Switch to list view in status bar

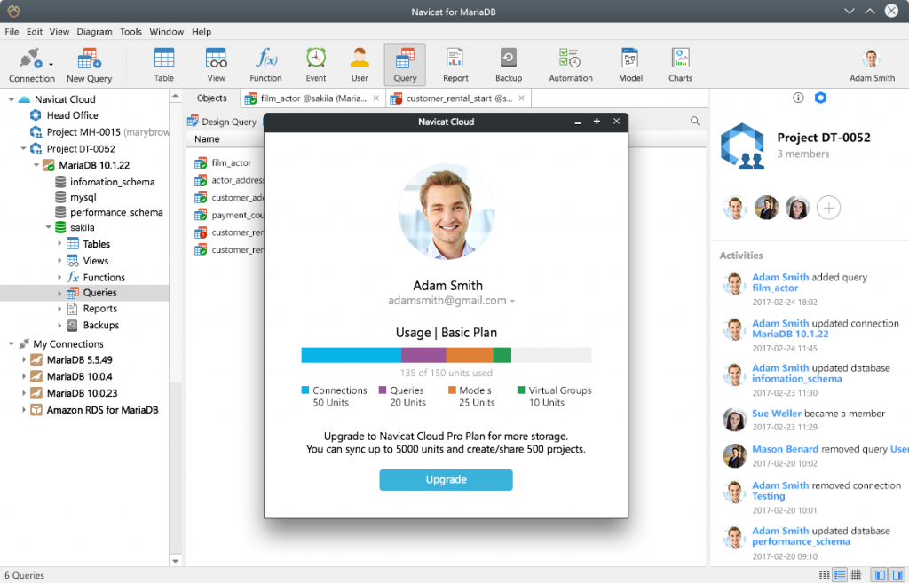[x=840, y=575]
